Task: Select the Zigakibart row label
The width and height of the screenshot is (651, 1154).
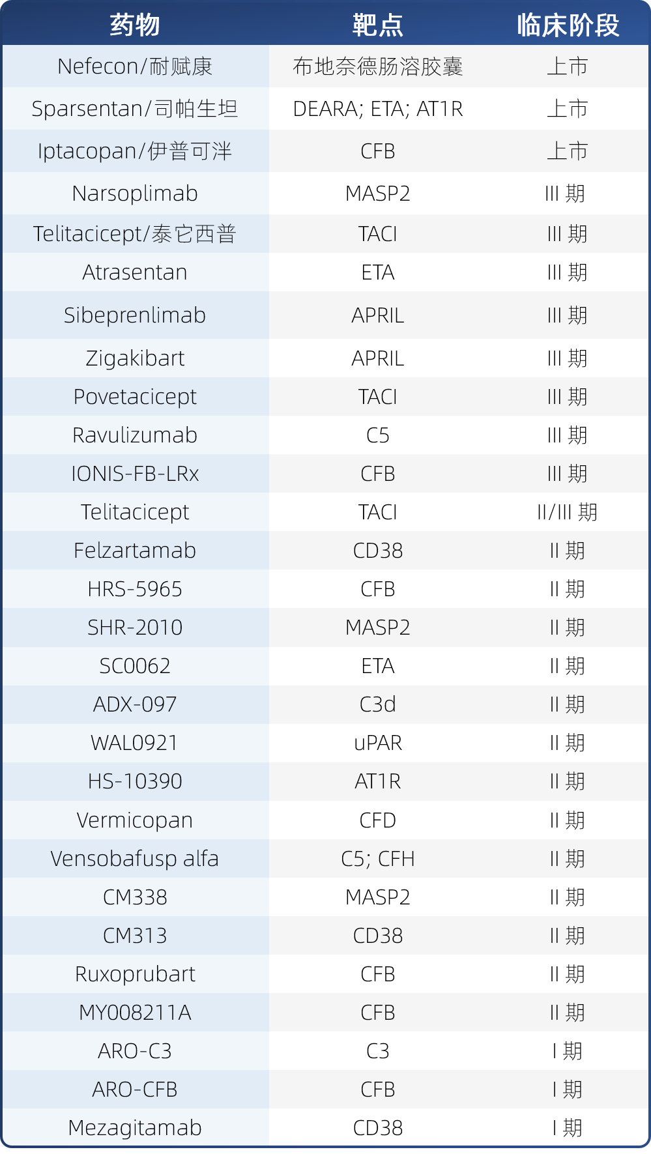Action: 135,358
